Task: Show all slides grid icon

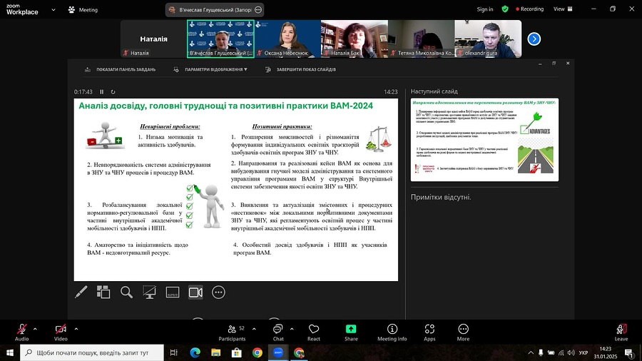Action: pyautogui.click(x=103, y=293)
